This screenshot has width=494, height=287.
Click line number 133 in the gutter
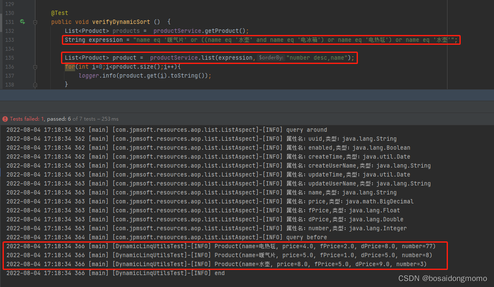pos(9,40)
